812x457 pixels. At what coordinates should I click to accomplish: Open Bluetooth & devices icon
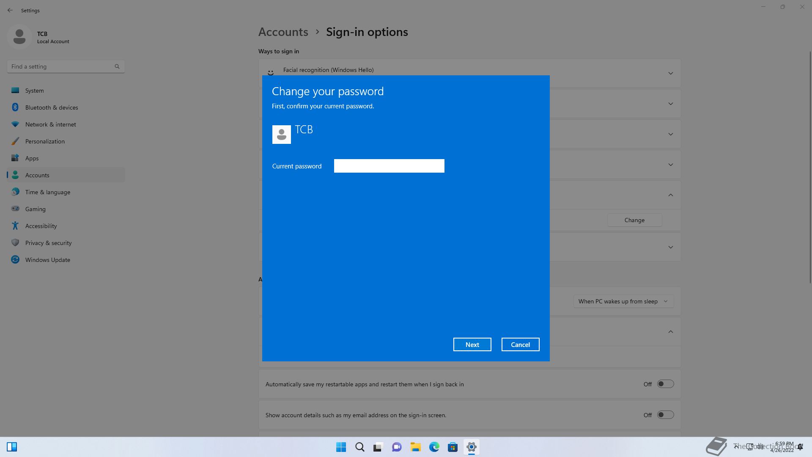point(15,107)
